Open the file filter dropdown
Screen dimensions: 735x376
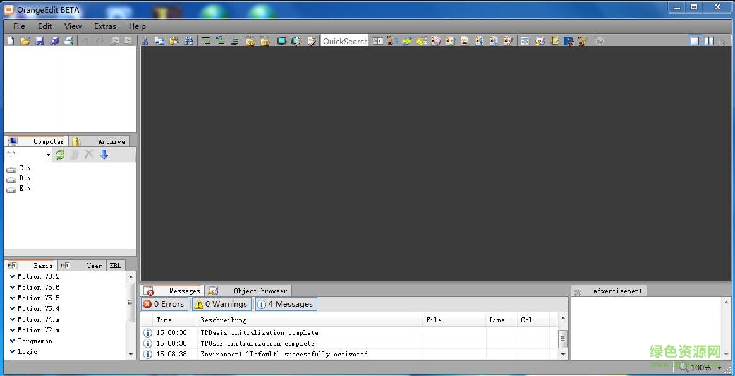[48, 155]
